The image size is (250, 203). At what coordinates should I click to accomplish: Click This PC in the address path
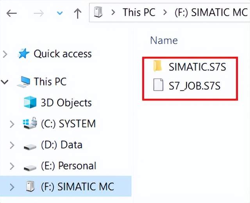[x=139, y=12]
